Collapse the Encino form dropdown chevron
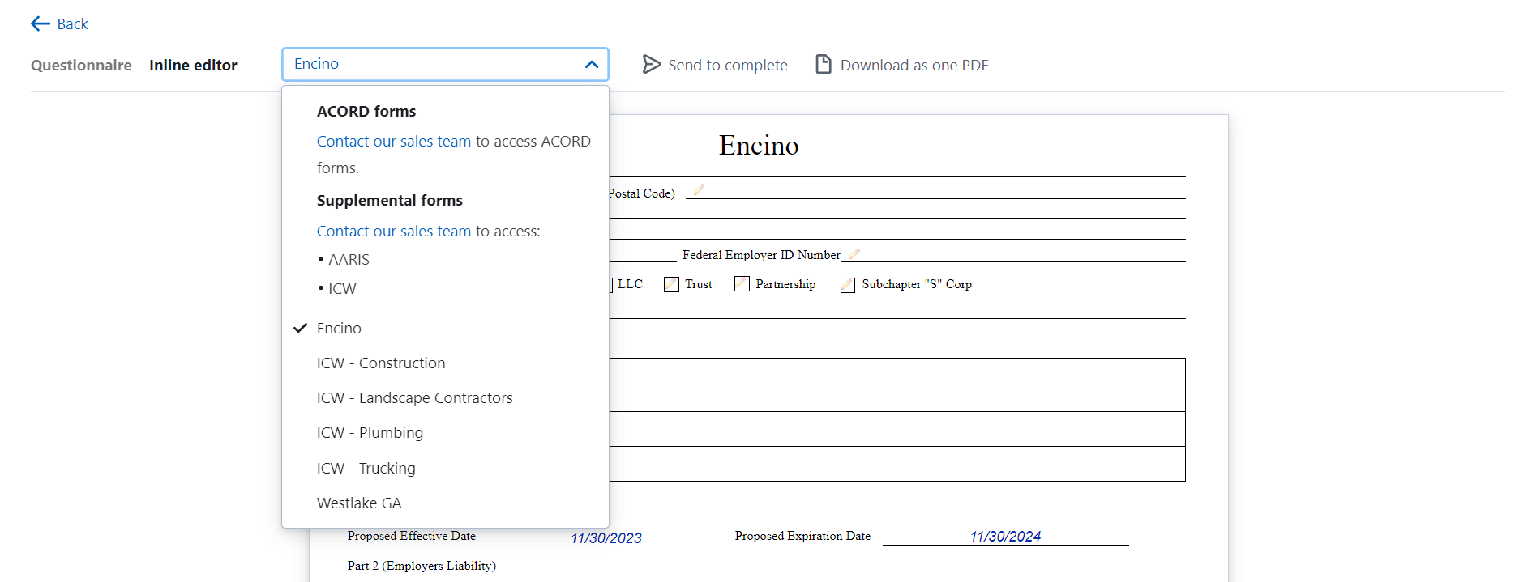1532x582 pixels. click(x=591, y=65)
